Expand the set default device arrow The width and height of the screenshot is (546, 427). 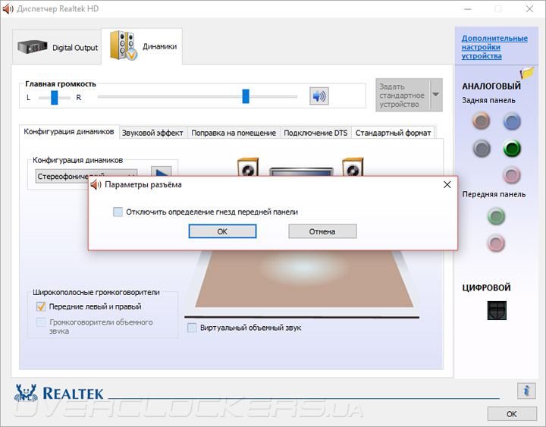click(435, 94)
